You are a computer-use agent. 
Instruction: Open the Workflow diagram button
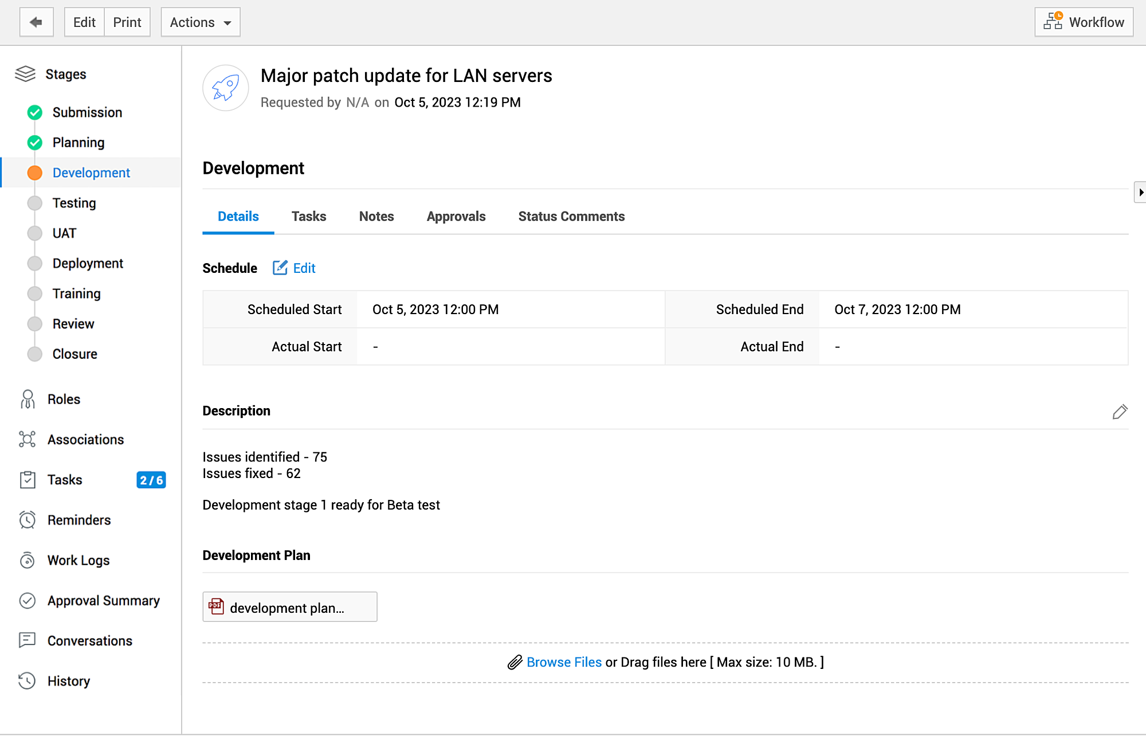pos(1084,22)
